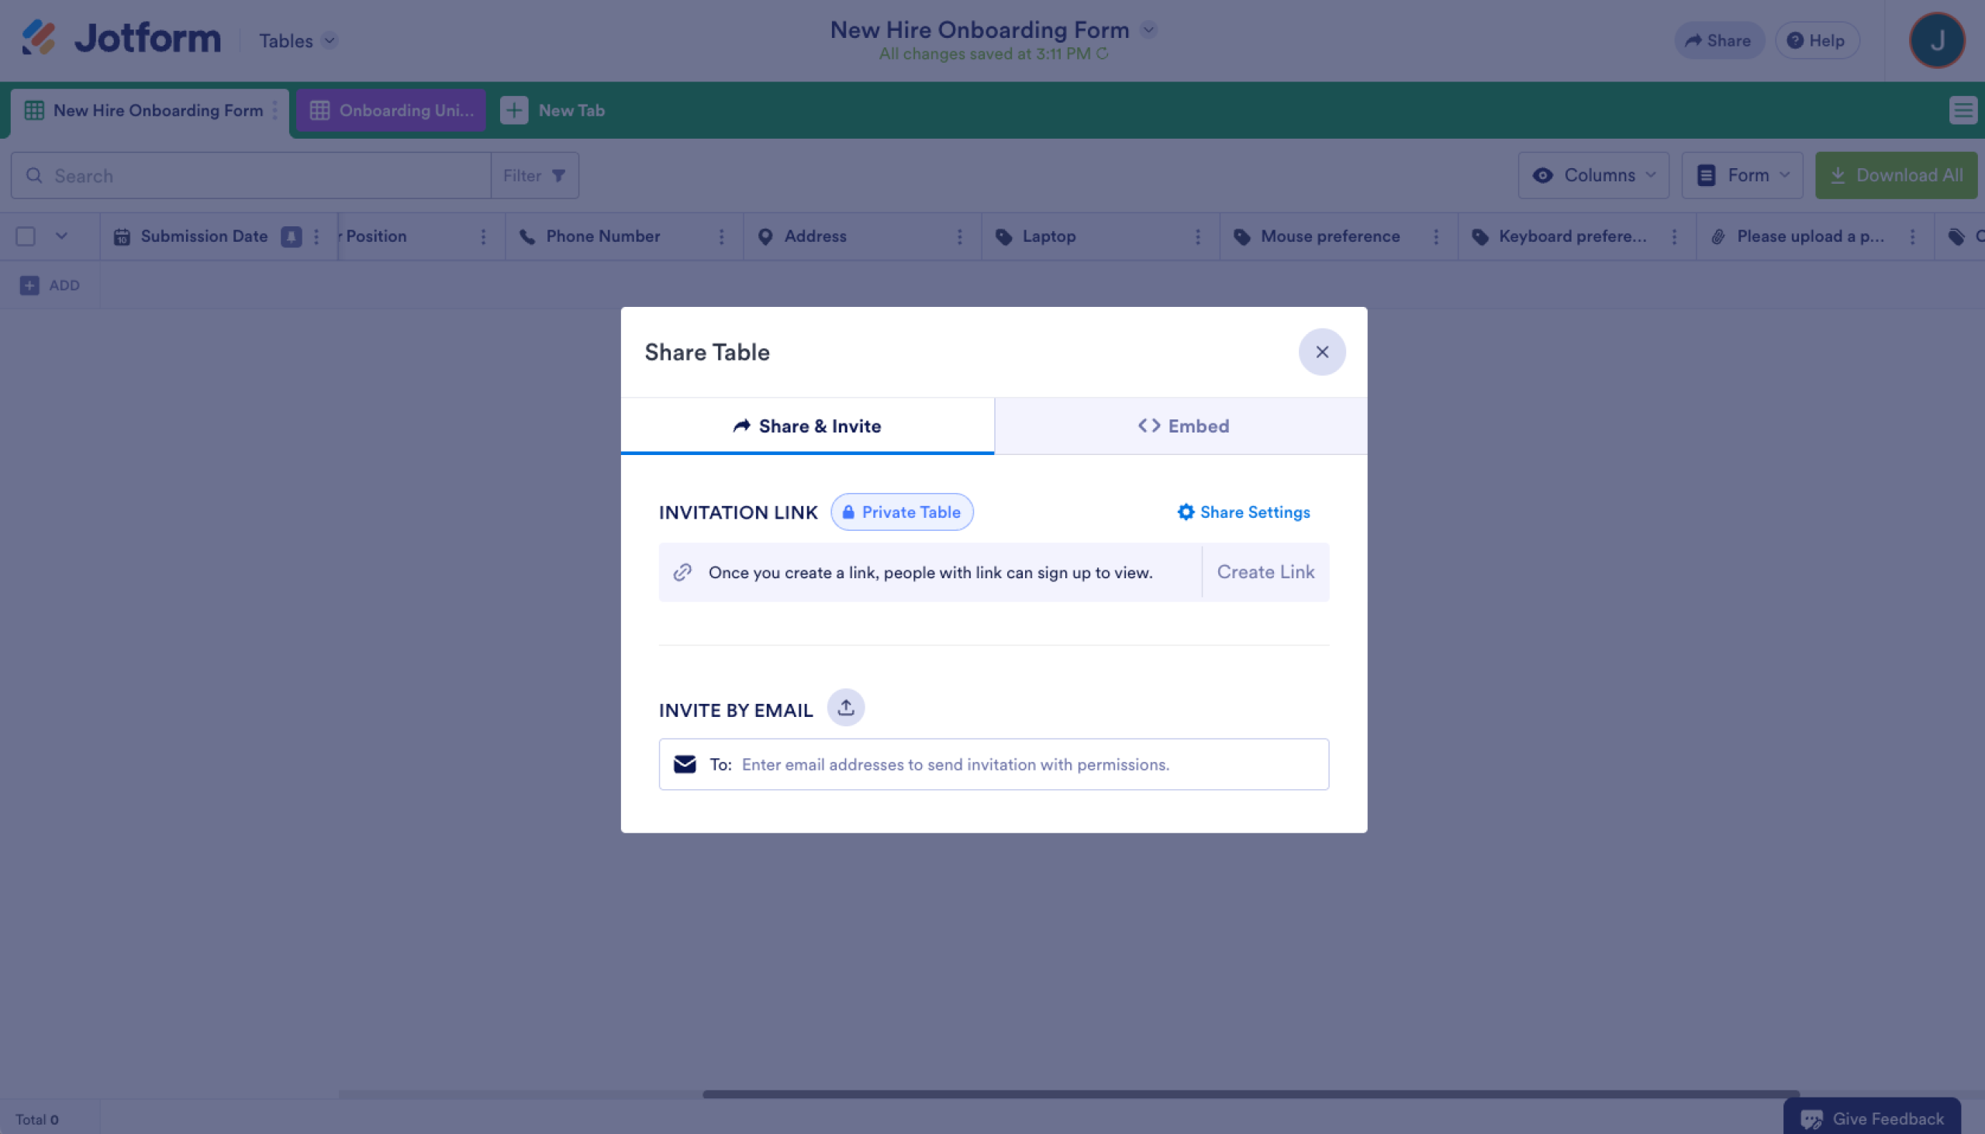Open the table list hamburger icon

pyautogui.click(x=1962, y=110)
